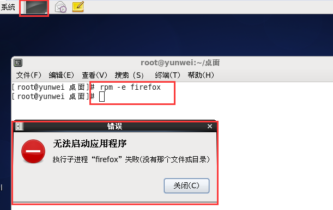Click the terminal window icon in title bar
Viewport: 333px width, 210px height.
pos(18,63)
